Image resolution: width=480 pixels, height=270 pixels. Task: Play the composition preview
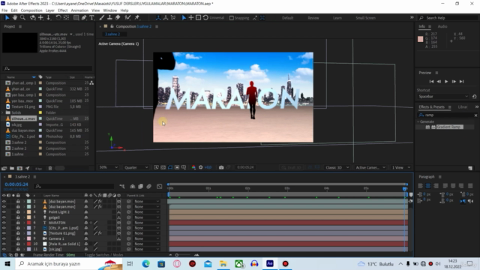click(446, 82)
